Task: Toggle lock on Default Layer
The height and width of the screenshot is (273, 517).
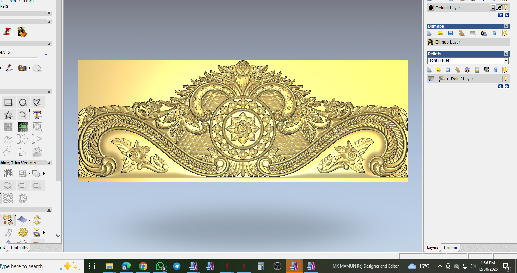Action: pos(493,8)
